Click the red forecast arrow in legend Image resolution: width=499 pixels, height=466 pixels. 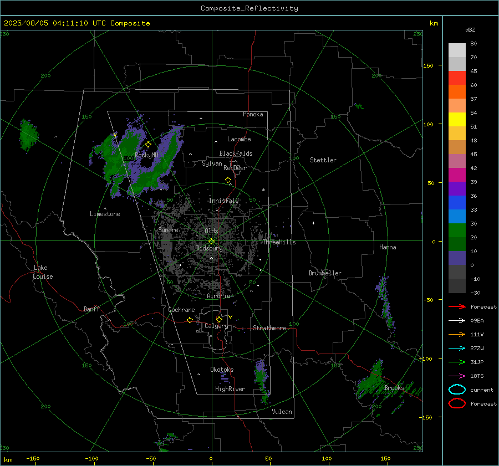pos(457,306)
